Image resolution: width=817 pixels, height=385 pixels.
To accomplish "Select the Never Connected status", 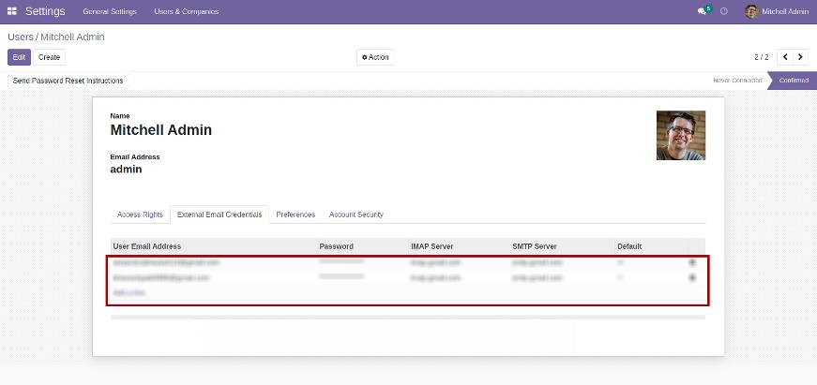I will [737, 81].
